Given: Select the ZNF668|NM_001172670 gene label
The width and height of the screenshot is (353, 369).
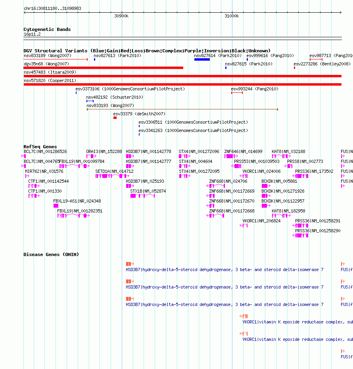Looking at the screenshot, I should [x=232, y=201].
